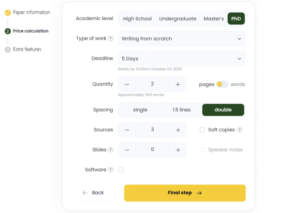The height and width of the screenshot is (213, 305).
Task: Check the Software checkbox
Action: click(x=121, y=170)
